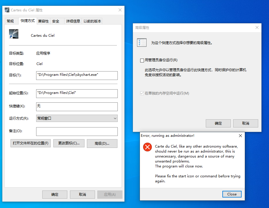Go to the 详细信息 tab
Image resolution: width=269 pixels, height=208 pixels.
pos(73,21)
